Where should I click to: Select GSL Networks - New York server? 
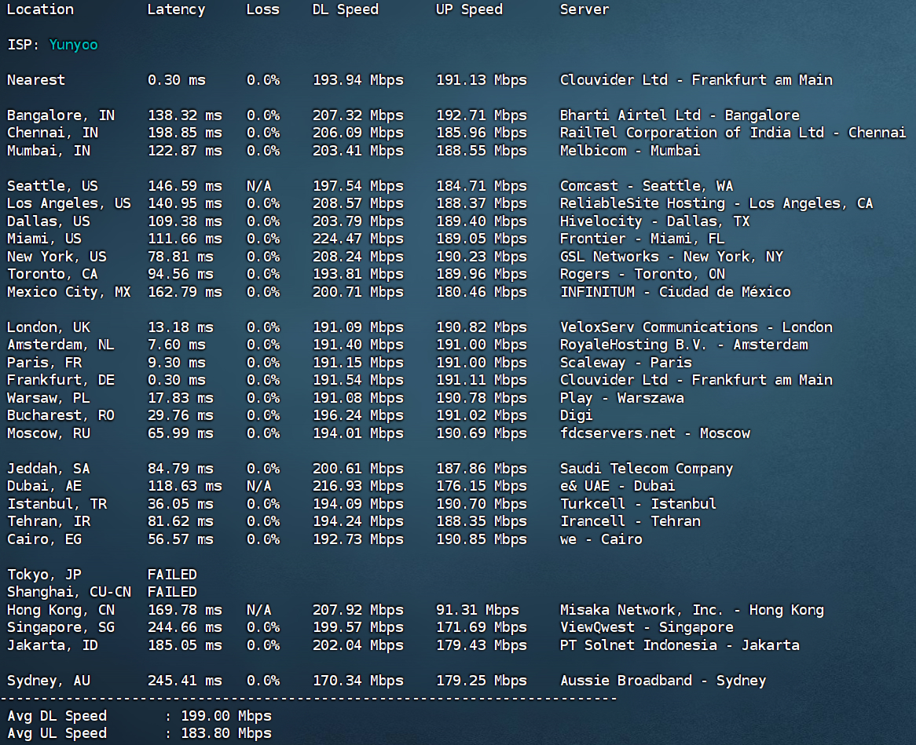[x=672, y=257]
